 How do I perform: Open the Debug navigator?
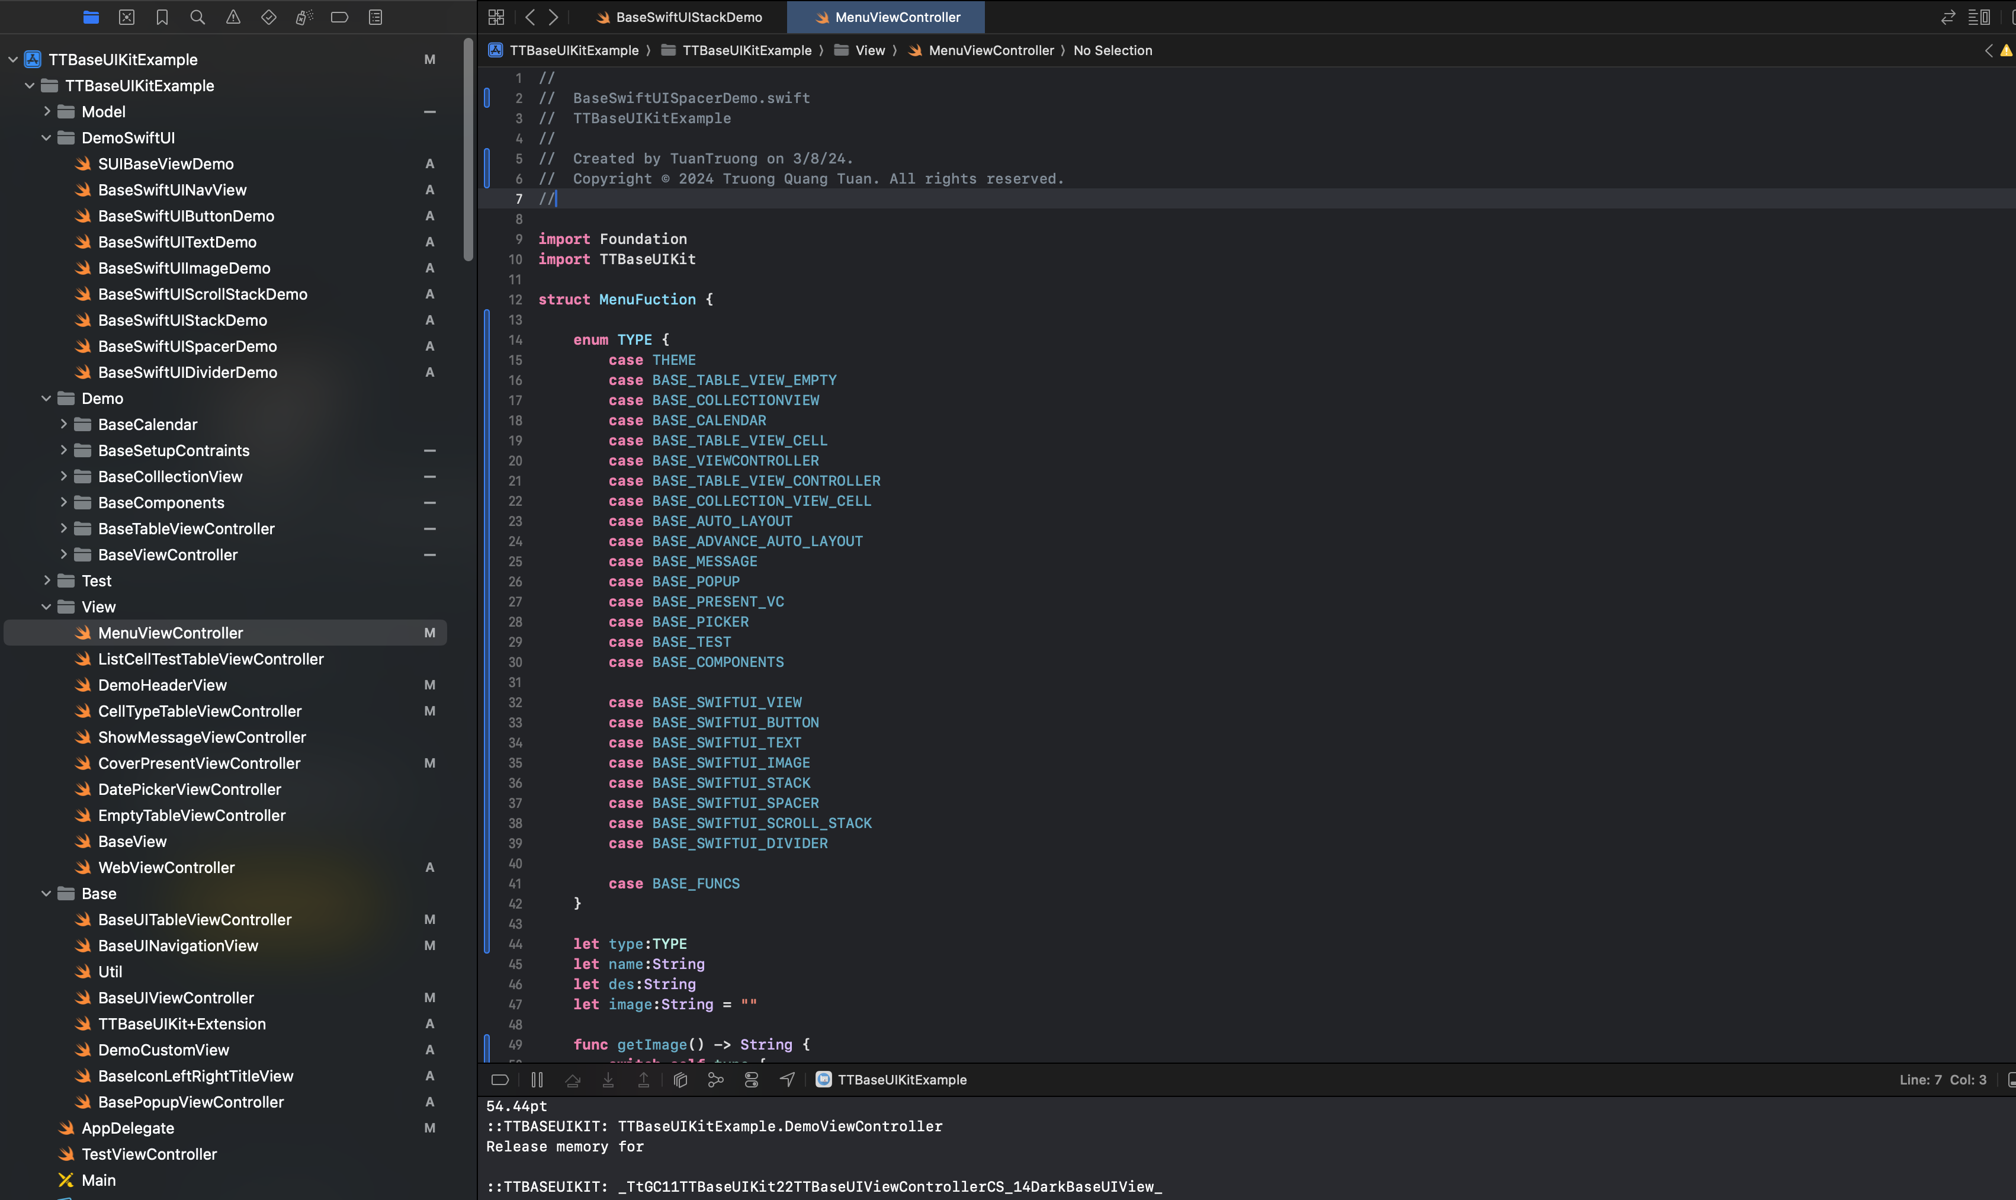click(304, 17)
